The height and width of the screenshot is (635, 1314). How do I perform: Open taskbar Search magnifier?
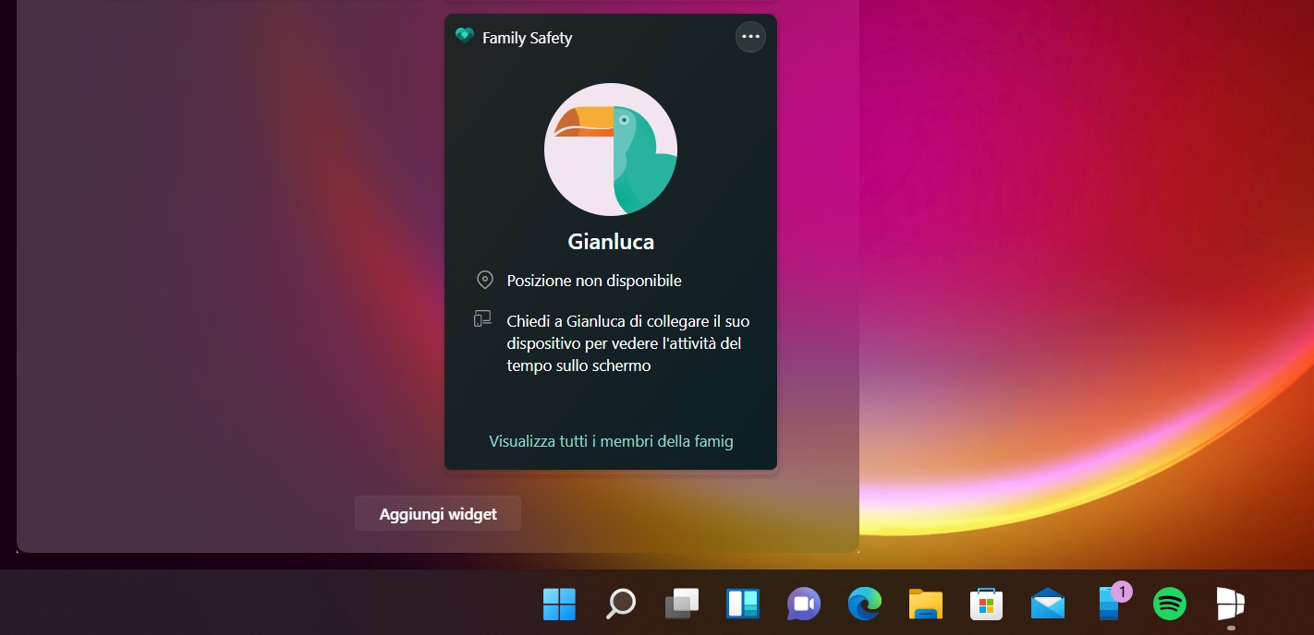pos(620,605)
